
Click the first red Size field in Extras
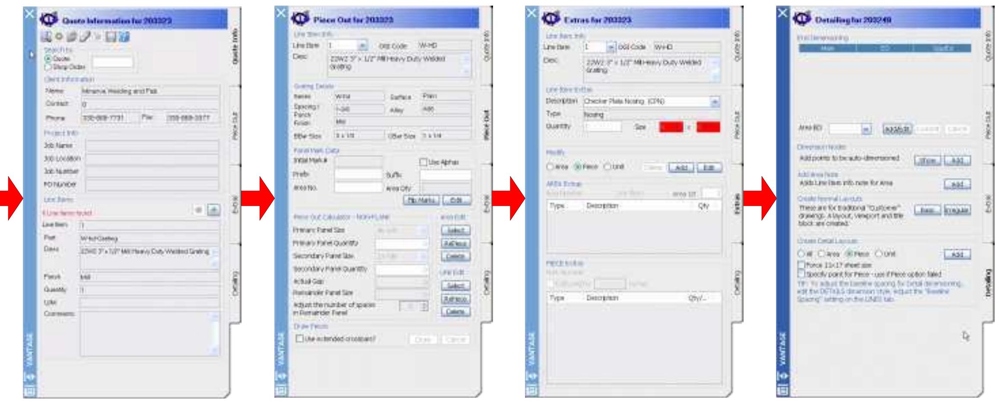671,127
